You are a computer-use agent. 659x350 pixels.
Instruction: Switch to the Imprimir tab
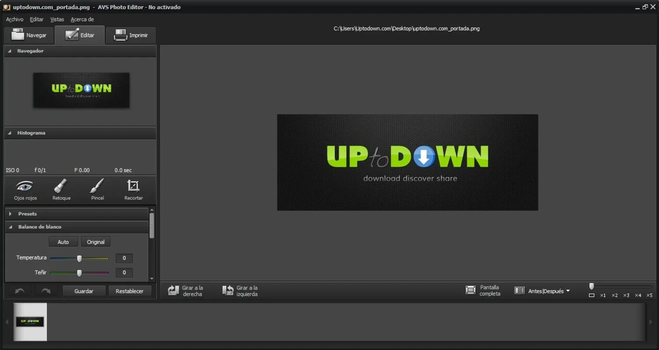pyautogui.click(x=131, y=35)
